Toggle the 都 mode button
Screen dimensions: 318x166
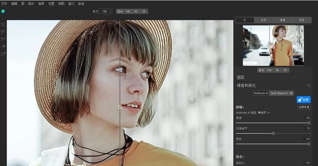(x=291, y=93)
